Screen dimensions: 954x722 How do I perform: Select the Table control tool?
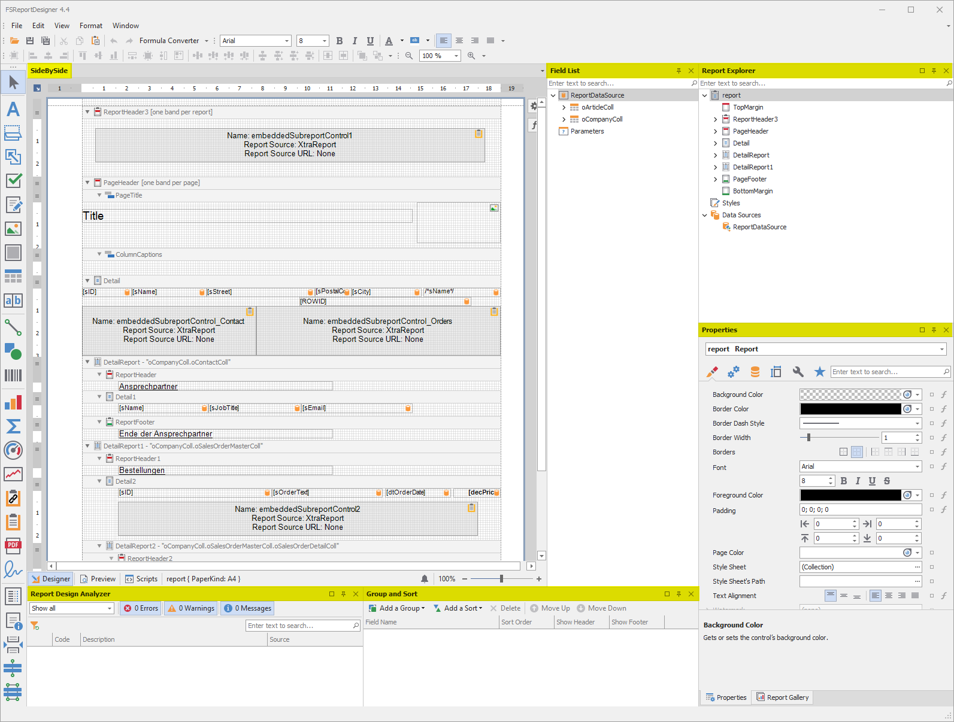click(13, 277)
